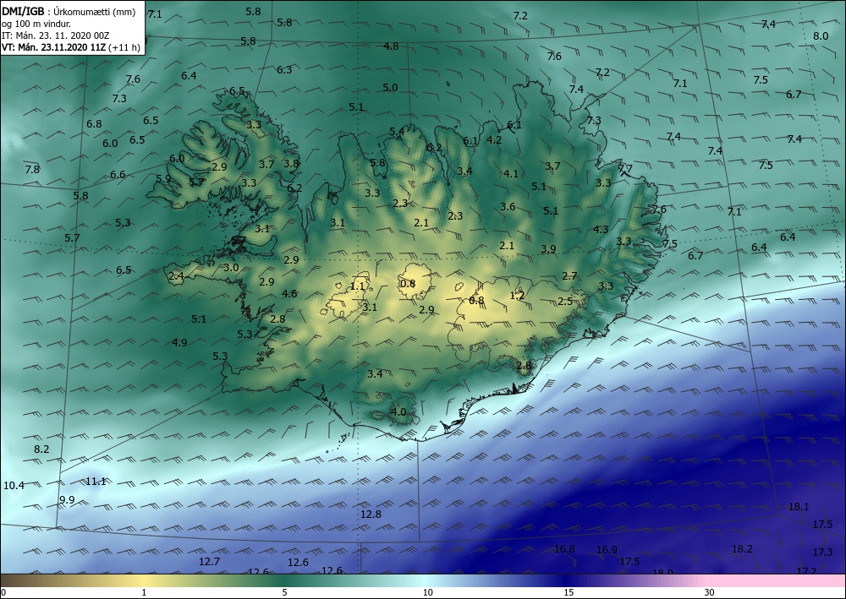
Task: Click the '16.8' map value
Action: point(564,549)
